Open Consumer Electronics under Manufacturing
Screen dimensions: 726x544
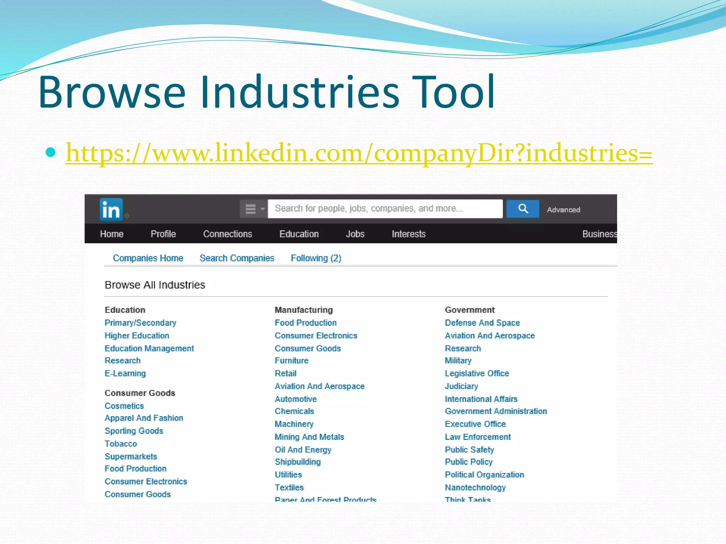point(316,336)
